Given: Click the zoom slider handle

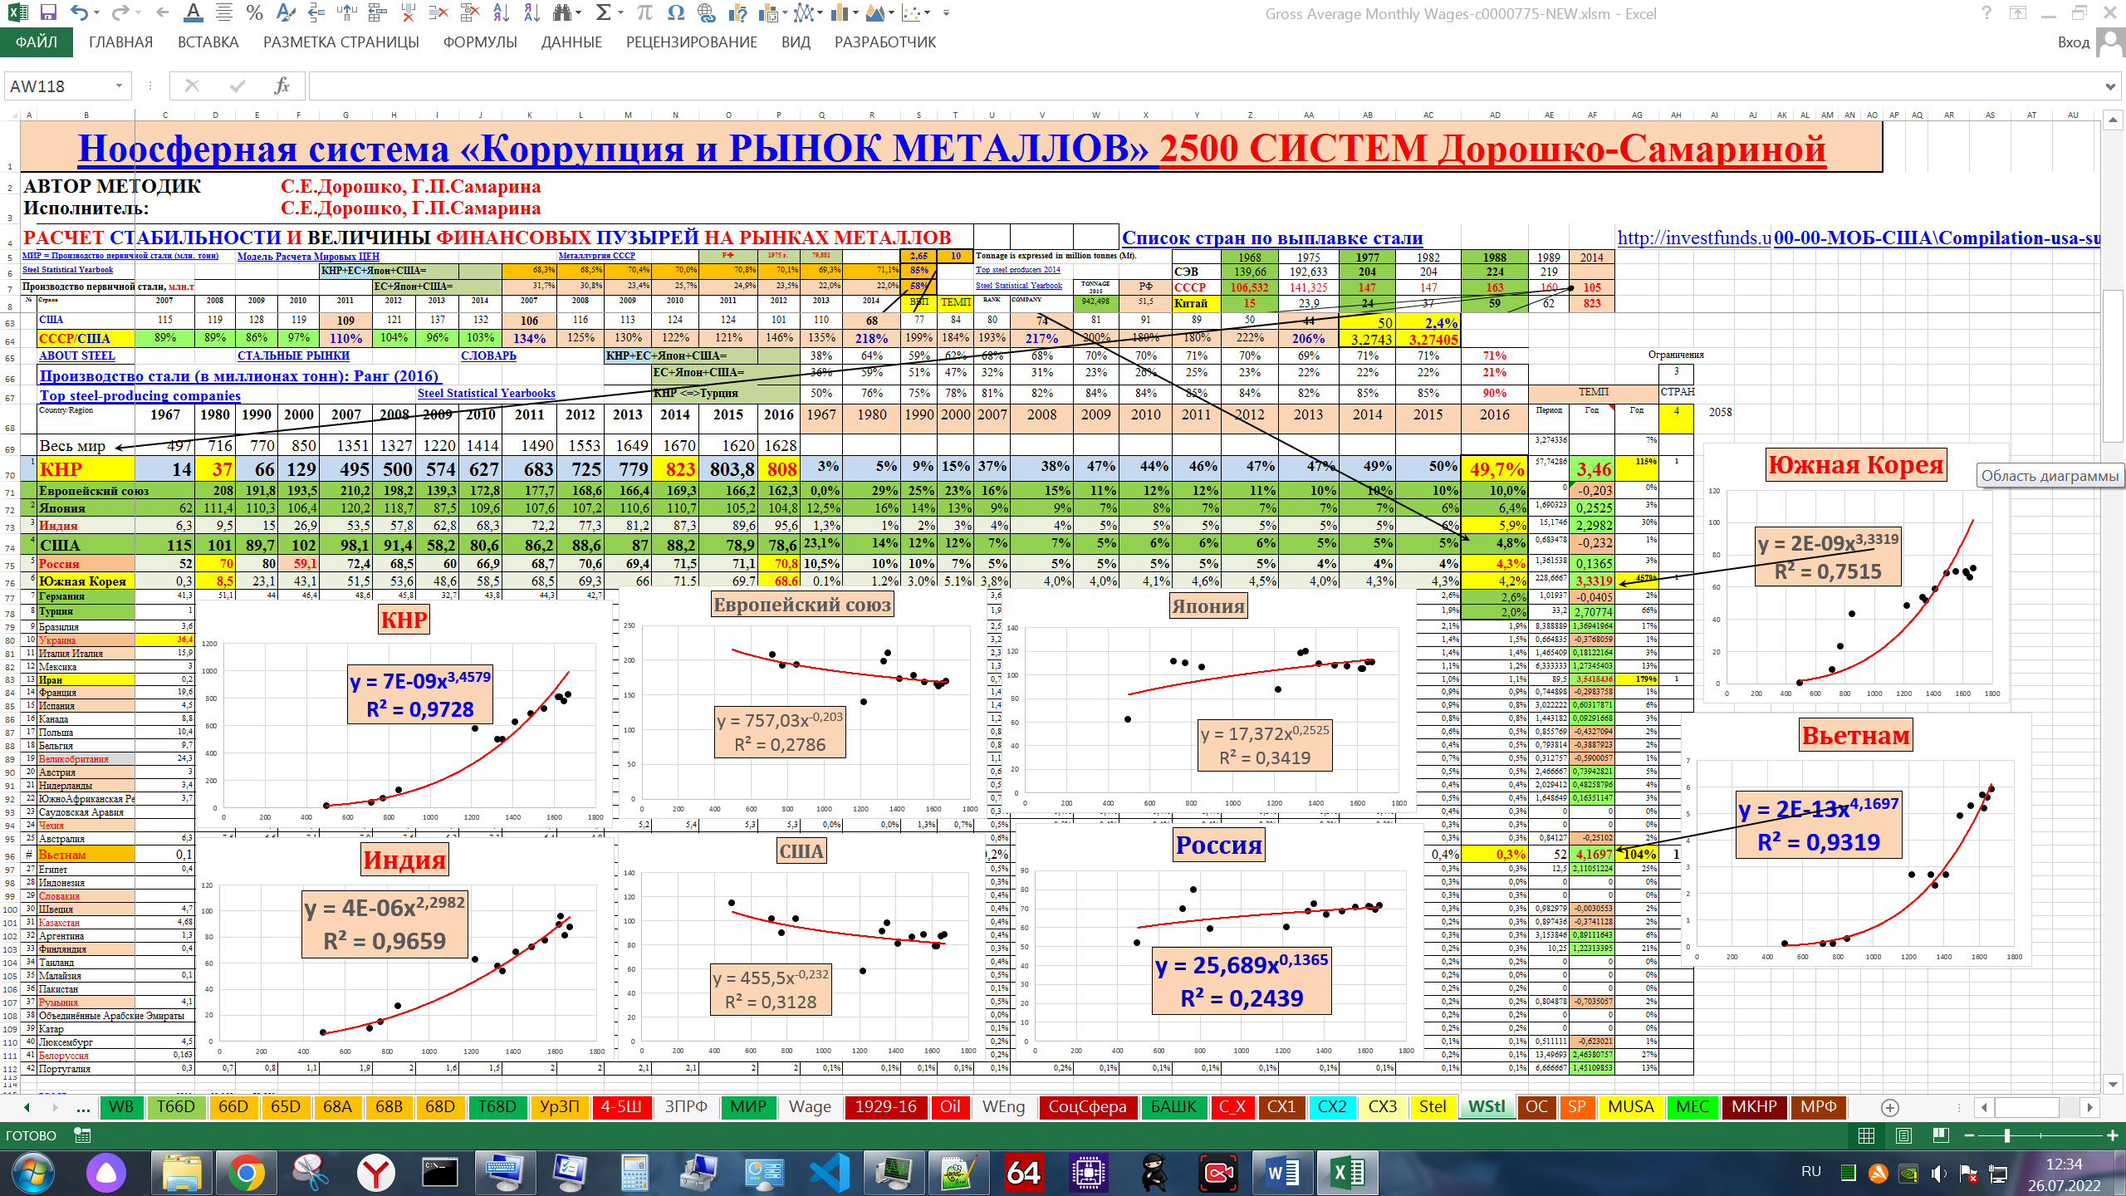Looking at the screenshot, I should coord(2006,1135).
